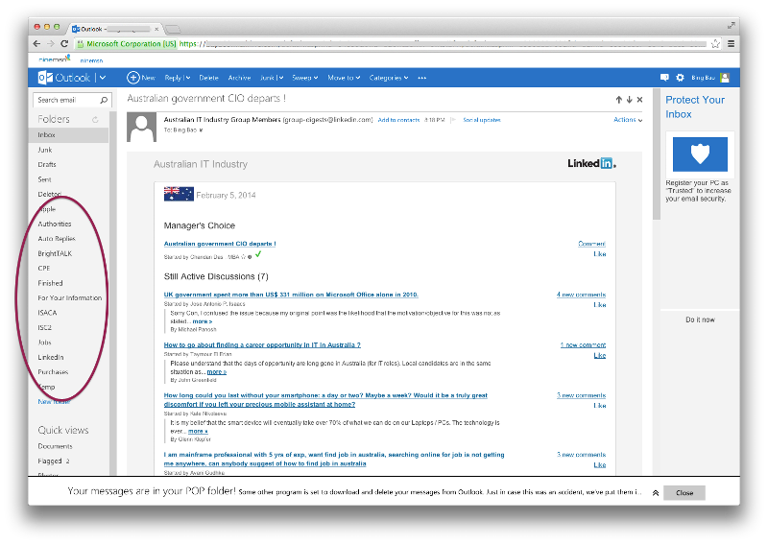Click the Social updates category link

(x=482, y=120)
